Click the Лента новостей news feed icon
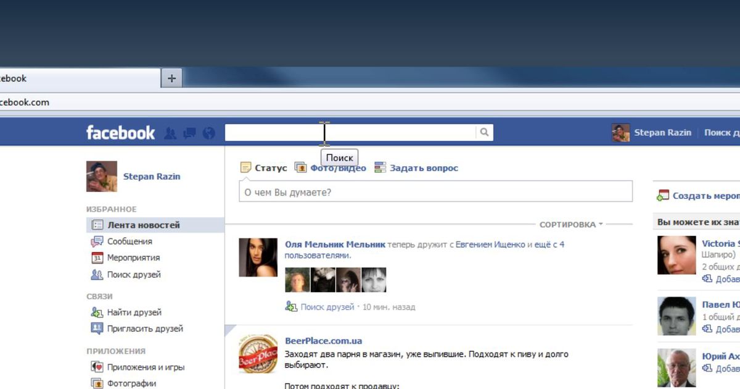The width and height of the screenshot is (740, 389). coord(97,225)
